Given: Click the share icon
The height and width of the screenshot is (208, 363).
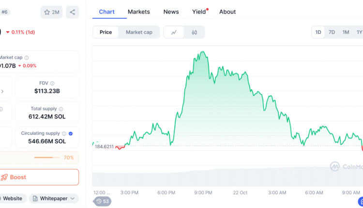Looking at the screenshot, I should [x=72, y=12].
